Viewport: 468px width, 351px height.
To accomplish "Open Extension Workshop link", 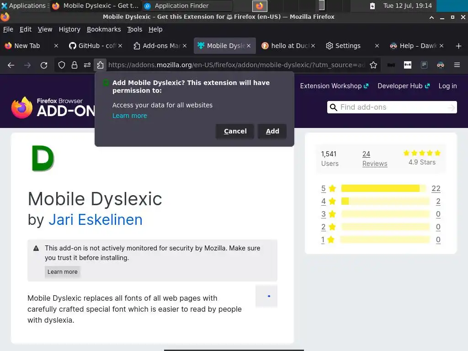I will 334,86.
